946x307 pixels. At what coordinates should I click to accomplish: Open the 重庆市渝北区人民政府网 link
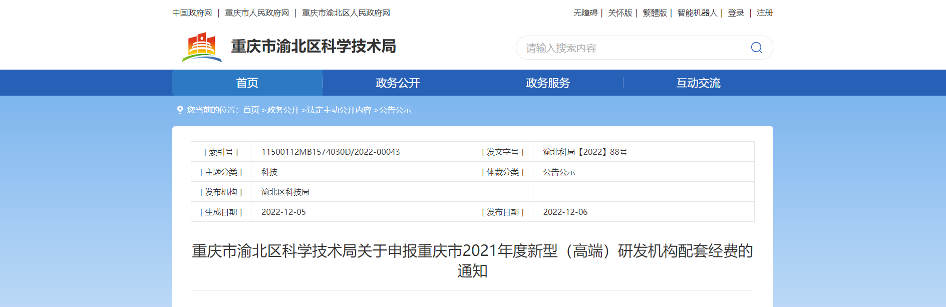(x=346, y=13)
